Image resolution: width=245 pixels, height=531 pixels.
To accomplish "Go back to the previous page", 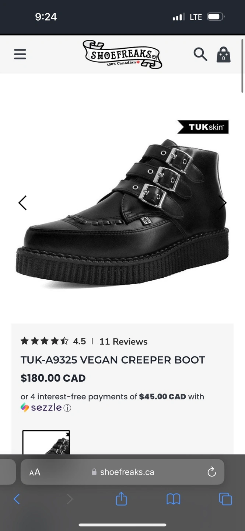I will [17, 499].
